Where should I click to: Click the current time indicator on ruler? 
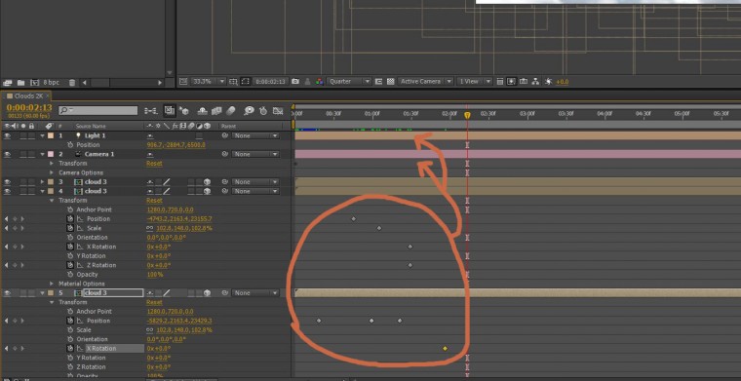pos(467,115)
